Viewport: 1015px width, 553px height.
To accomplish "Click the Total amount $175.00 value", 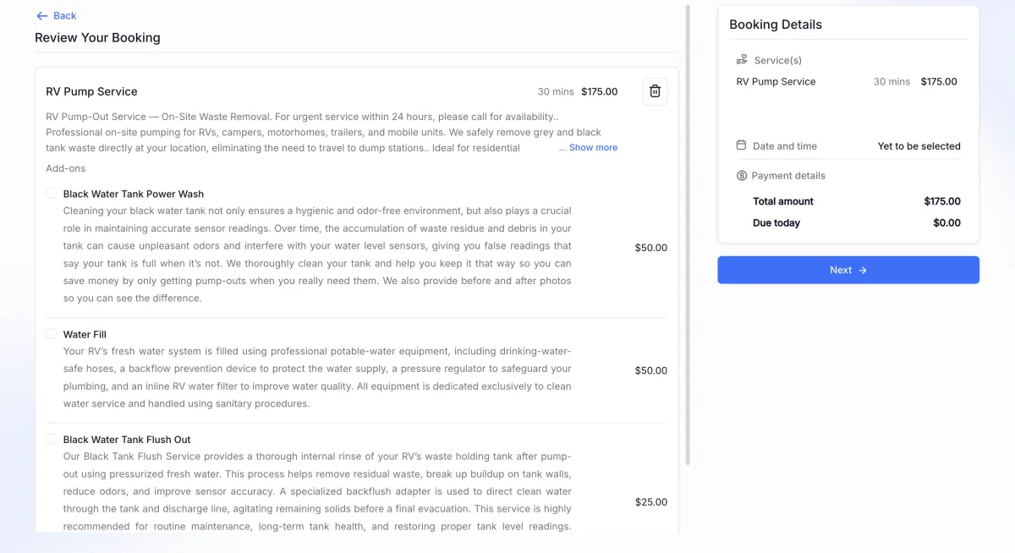I will (x=941, y=201).
